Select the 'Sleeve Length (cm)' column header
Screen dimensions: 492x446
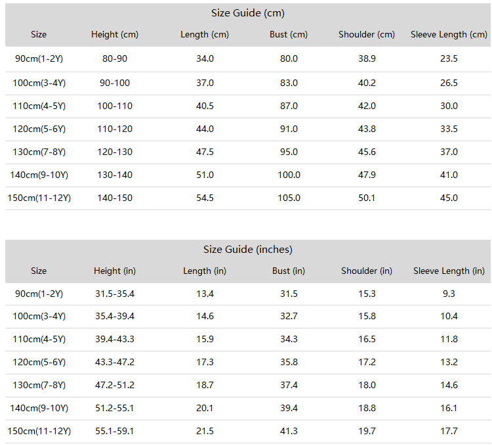point(449,35)
